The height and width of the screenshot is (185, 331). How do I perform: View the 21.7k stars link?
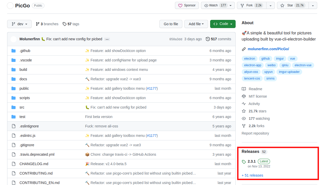tap(254, 111)
